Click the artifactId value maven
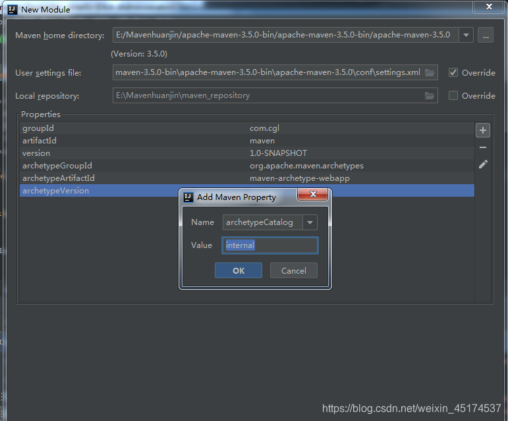Image resolution: width=508 pixels, height=421 pixels. tap(262, 141)
